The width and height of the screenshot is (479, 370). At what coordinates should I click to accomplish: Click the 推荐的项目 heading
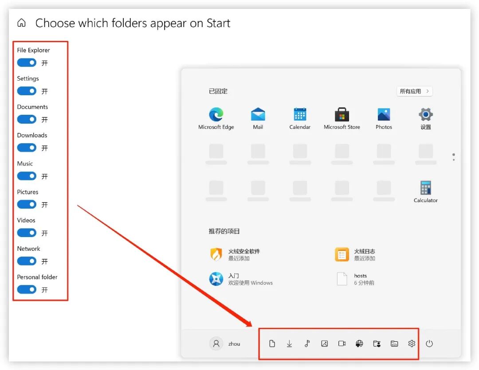coord(224,231)
